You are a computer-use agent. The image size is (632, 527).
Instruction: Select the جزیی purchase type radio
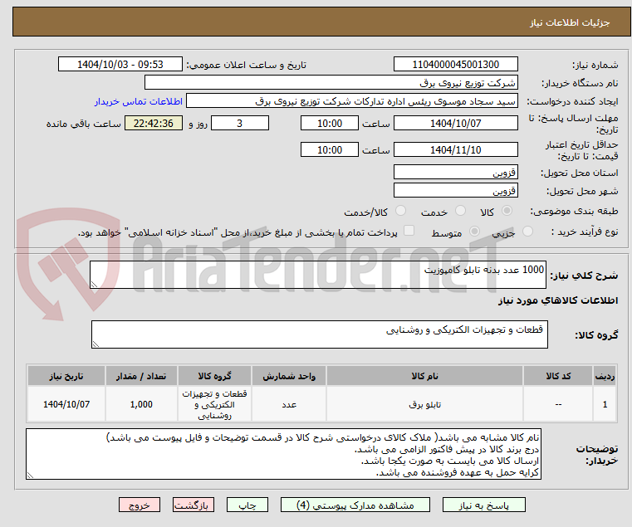pos(527,232)
